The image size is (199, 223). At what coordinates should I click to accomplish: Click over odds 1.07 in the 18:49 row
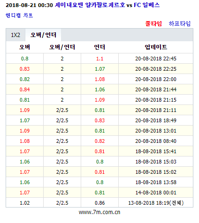pyautogui.click(x=24, y=120)
